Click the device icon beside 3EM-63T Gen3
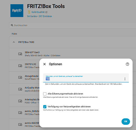This screenshot has width=136, height=130. coord(20,54)
